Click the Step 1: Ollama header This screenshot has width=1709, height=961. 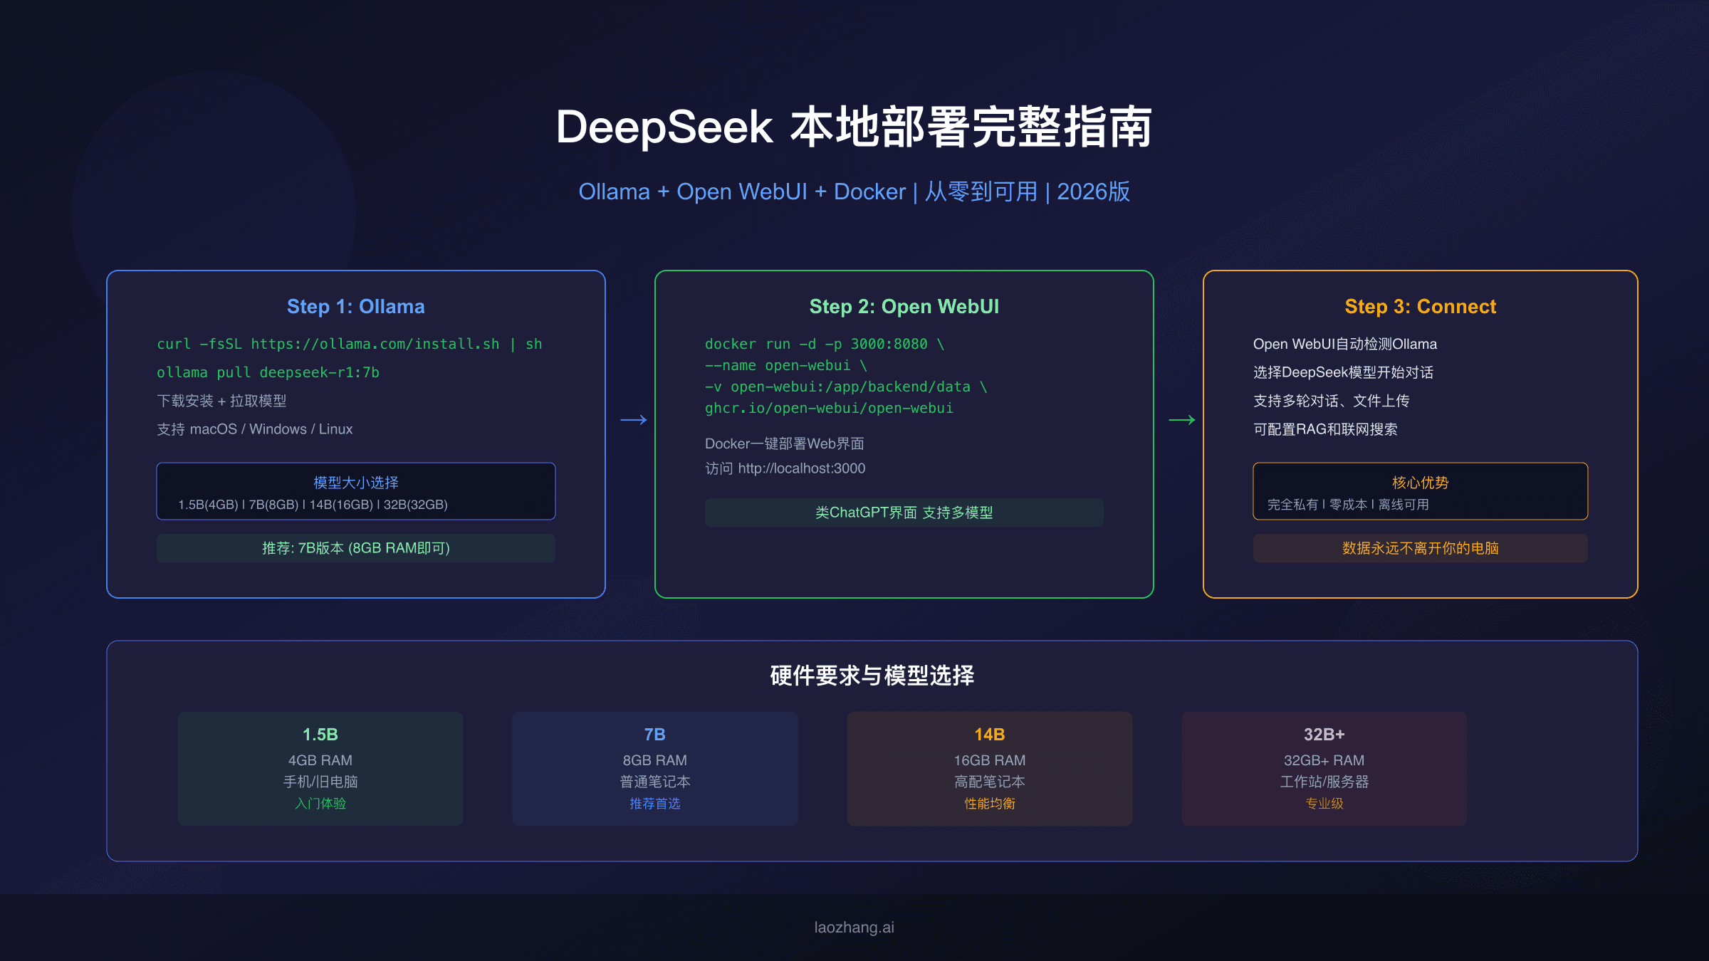pyautogui.click(x=355, y=306)
